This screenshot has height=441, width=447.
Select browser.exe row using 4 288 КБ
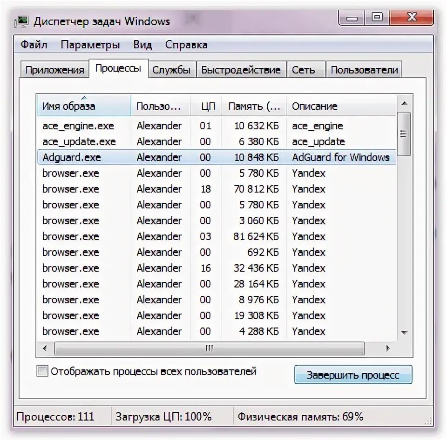(217, 331)
